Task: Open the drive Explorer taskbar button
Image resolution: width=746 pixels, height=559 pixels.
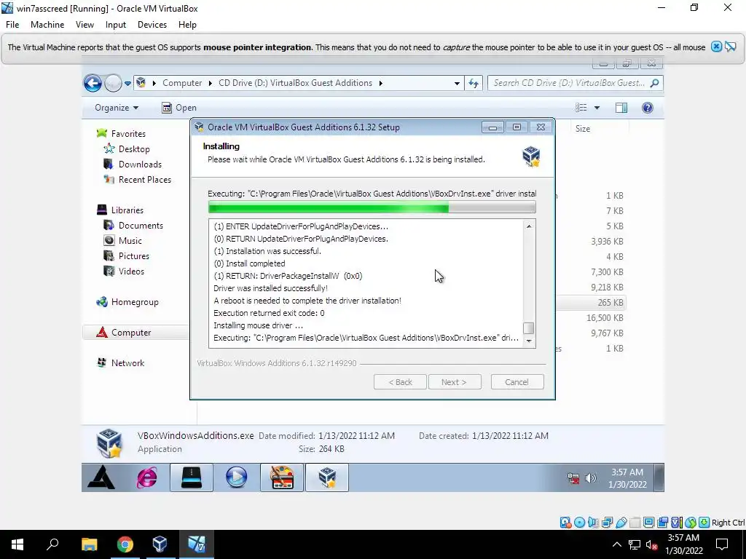Action: pyautogui.click(x=192, y=477)
